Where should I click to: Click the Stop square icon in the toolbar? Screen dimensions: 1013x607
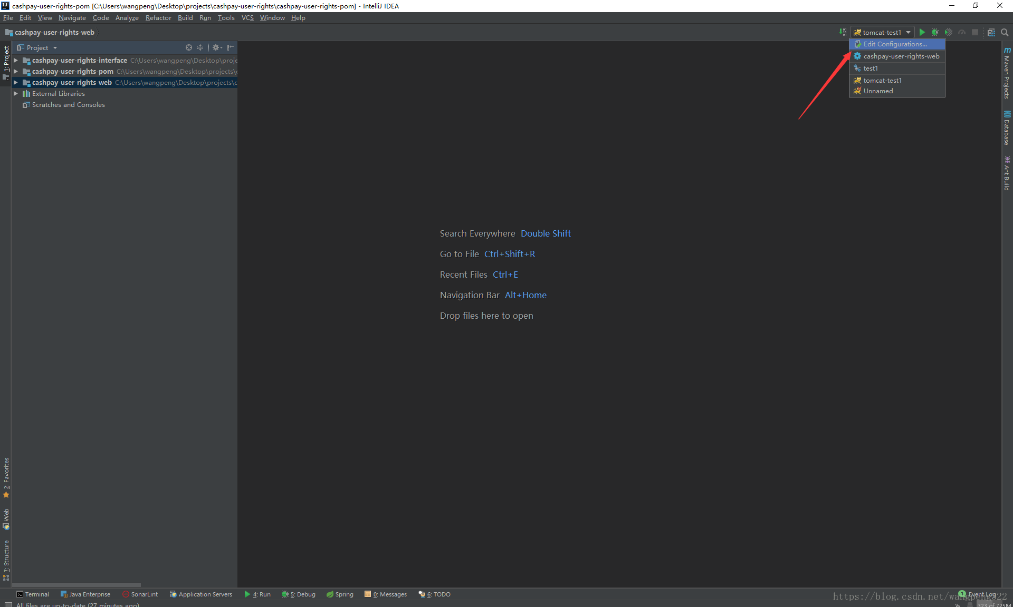[x=975, y=33]
